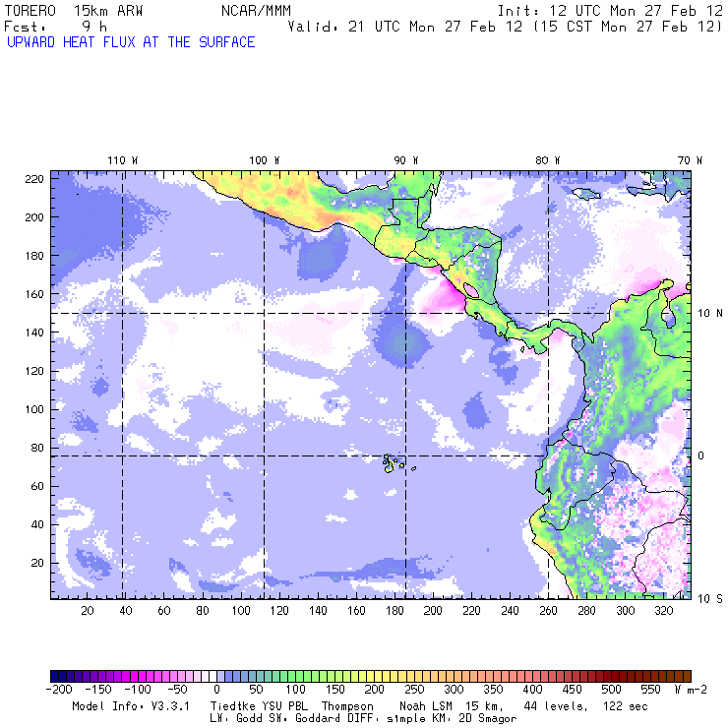Click the '350' colorbar scale label
The width and height of the screenshot is (728, 728).
493,690
